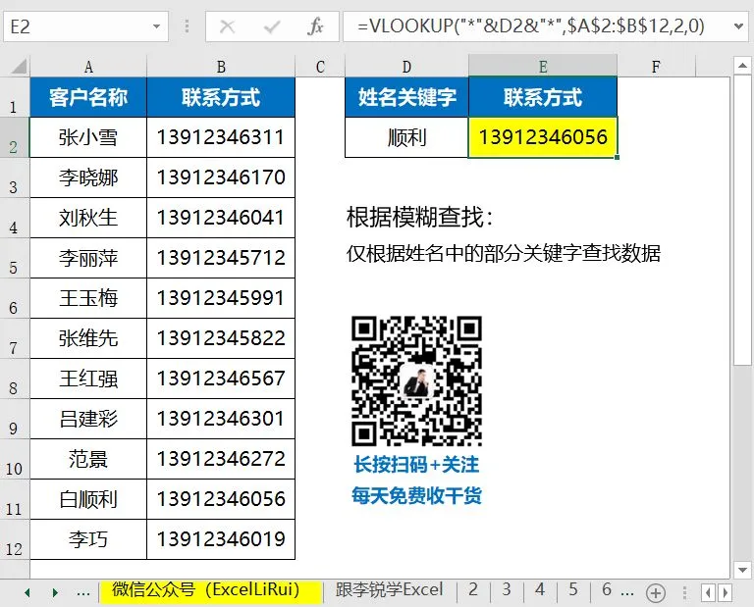
Task: Select cell 王玉梅
Action: click(88, 298)
